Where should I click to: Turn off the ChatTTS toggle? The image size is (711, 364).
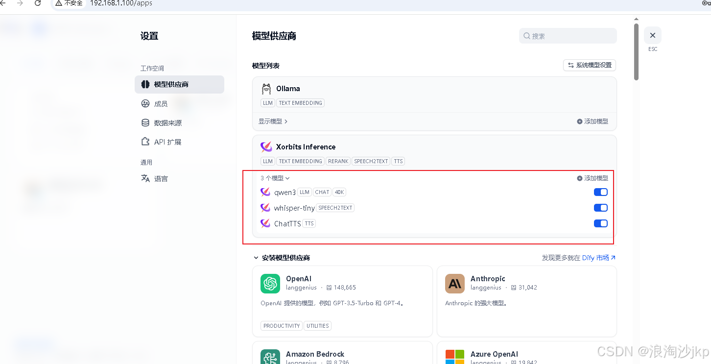tap(601, 223)
